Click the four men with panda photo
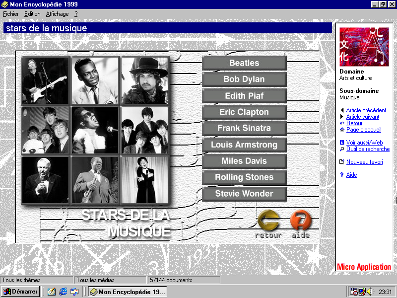 [x=45, y=130]
